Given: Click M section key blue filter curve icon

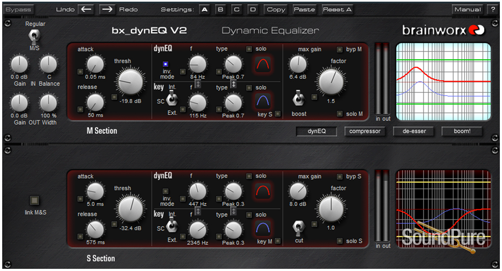Looking at the screenshot, I should click(x=263, y=101).
